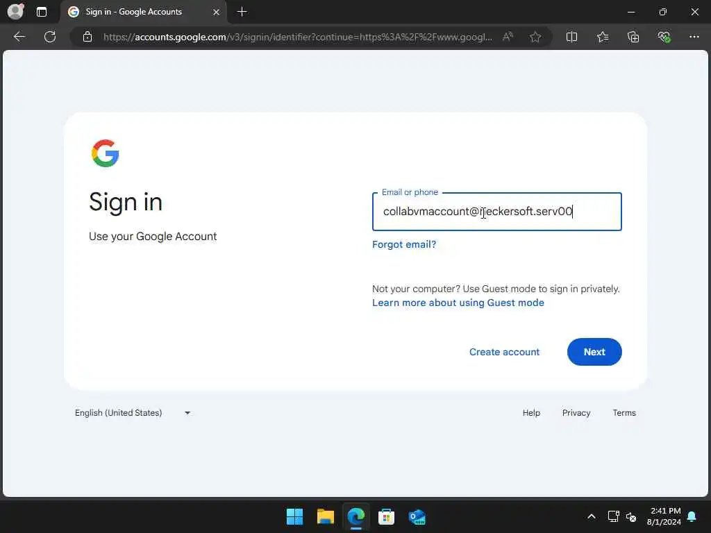711x533 pixels.
Task: Launch File Explorer from taskbar
Action: [x=325, y=516]
